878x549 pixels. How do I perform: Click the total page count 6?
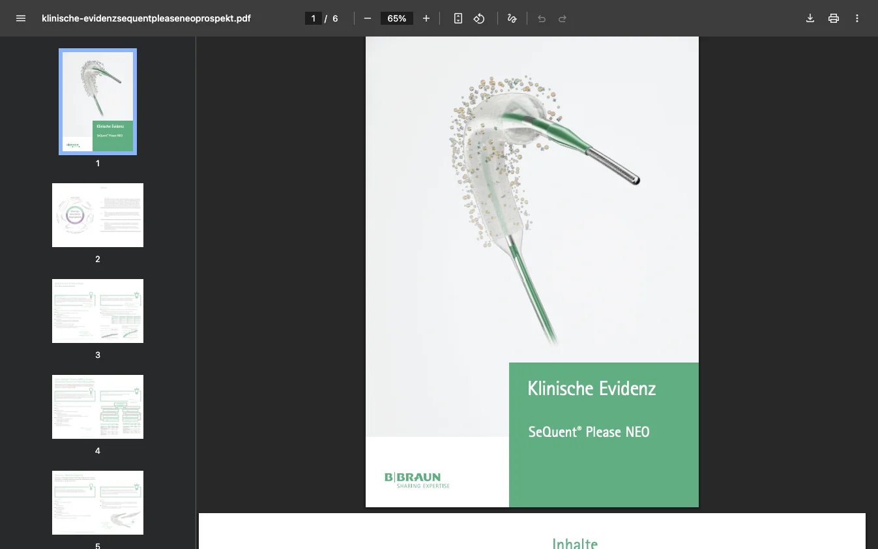point(336,18)
